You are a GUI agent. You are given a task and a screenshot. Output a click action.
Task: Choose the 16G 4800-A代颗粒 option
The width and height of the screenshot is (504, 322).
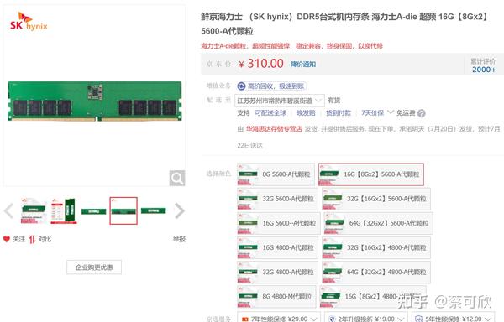click(x=277, y=247)
